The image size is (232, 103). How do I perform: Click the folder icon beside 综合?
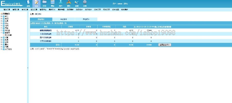(x=4, y=23)
